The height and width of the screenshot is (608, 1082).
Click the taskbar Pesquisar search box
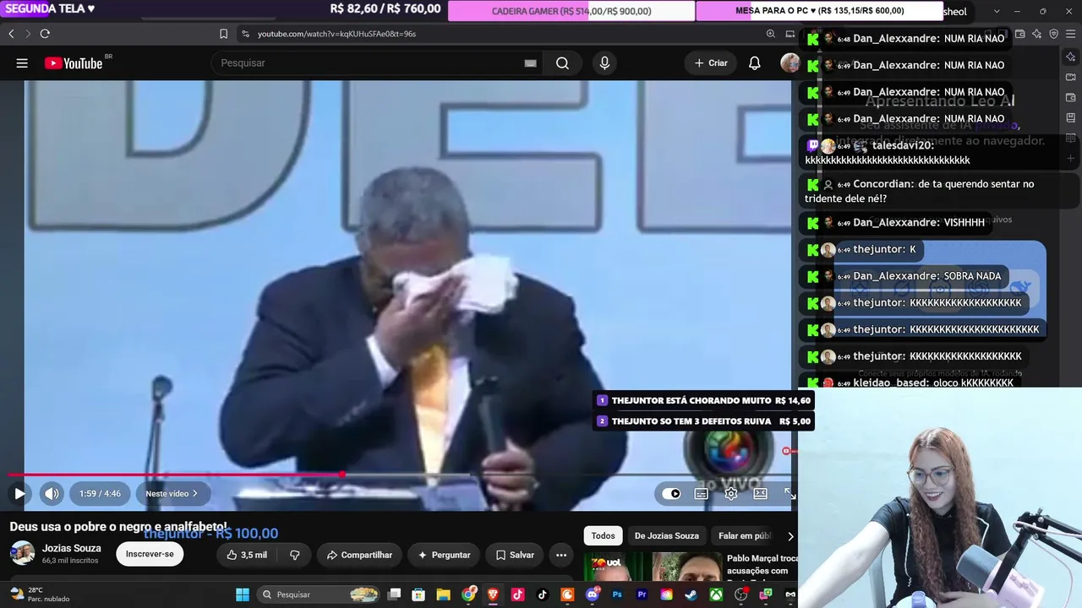319,594
